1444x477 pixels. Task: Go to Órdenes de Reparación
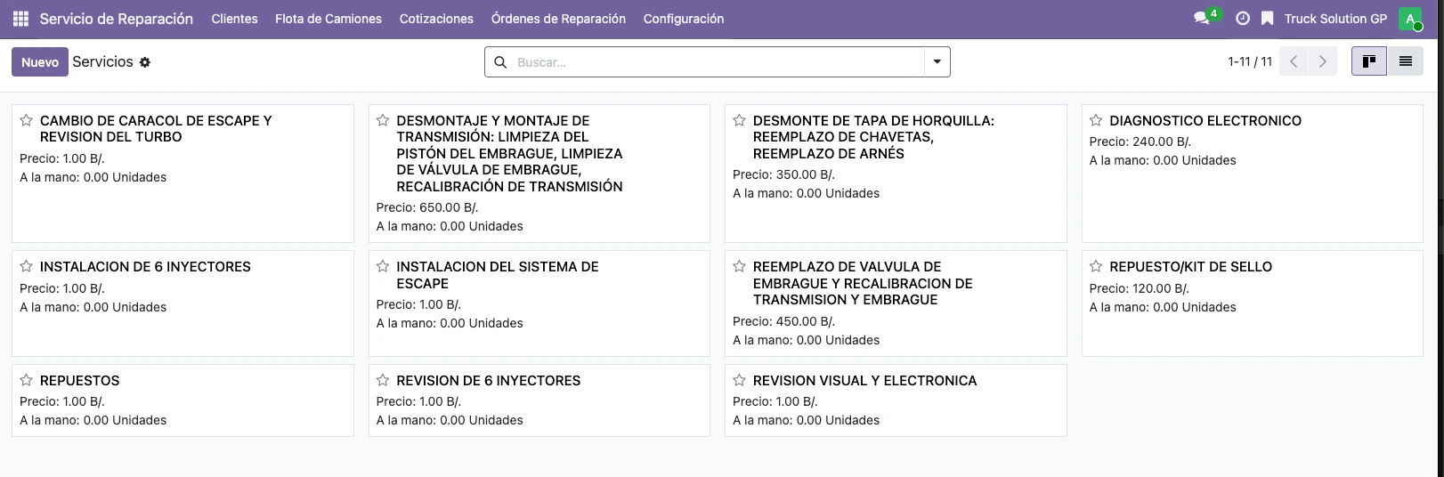pos(558,19)
